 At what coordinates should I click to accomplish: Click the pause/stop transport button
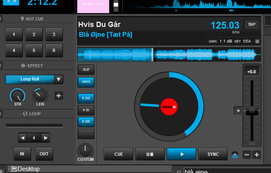(x=150, y=154)
